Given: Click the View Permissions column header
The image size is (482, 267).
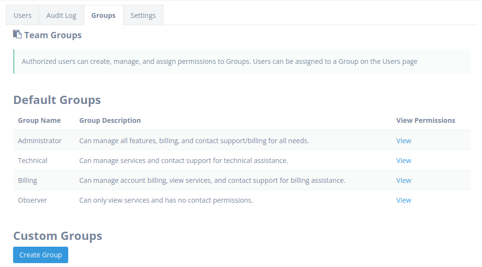Looking at the screenshot, I should (425, 120).
